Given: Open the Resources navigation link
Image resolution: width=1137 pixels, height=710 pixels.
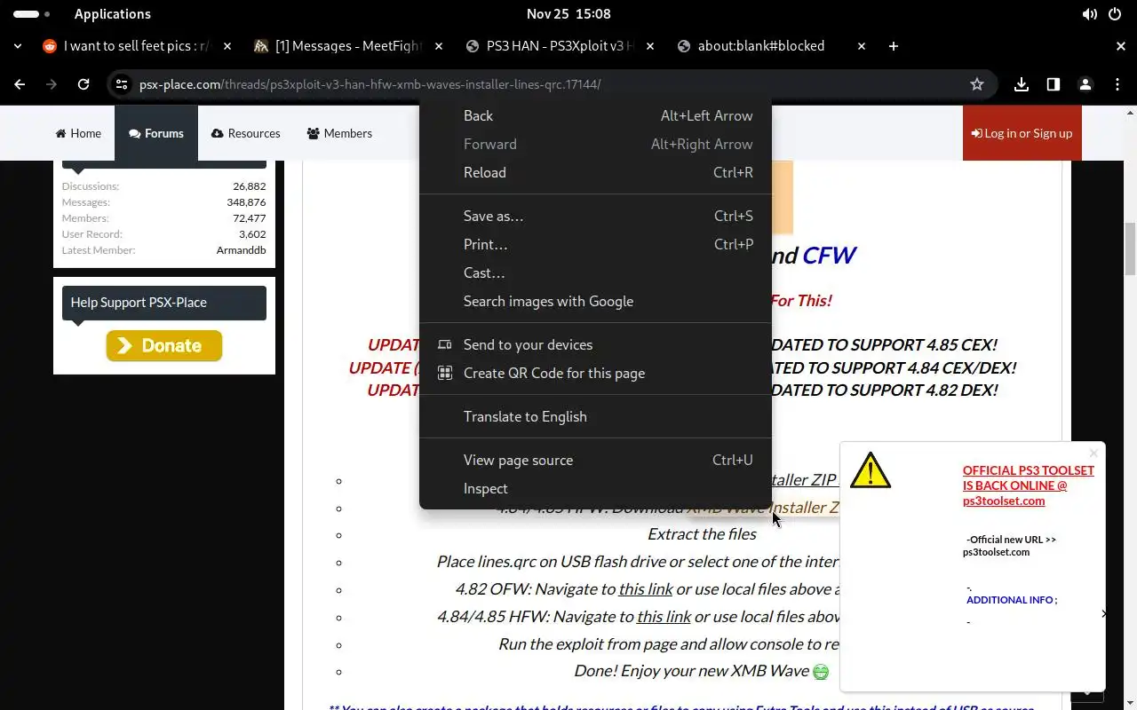Looking at the screenshot, I should pos(246,133).
